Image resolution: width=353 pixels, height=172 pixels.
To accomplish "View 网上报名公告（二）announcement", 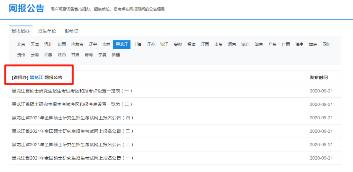I will 73,144.
